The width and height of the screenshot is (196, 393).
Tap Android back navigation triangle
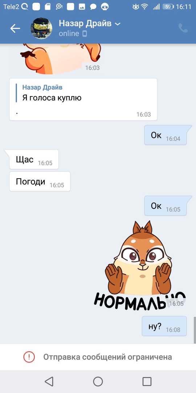pyautogui.click(x=49, y=381)
